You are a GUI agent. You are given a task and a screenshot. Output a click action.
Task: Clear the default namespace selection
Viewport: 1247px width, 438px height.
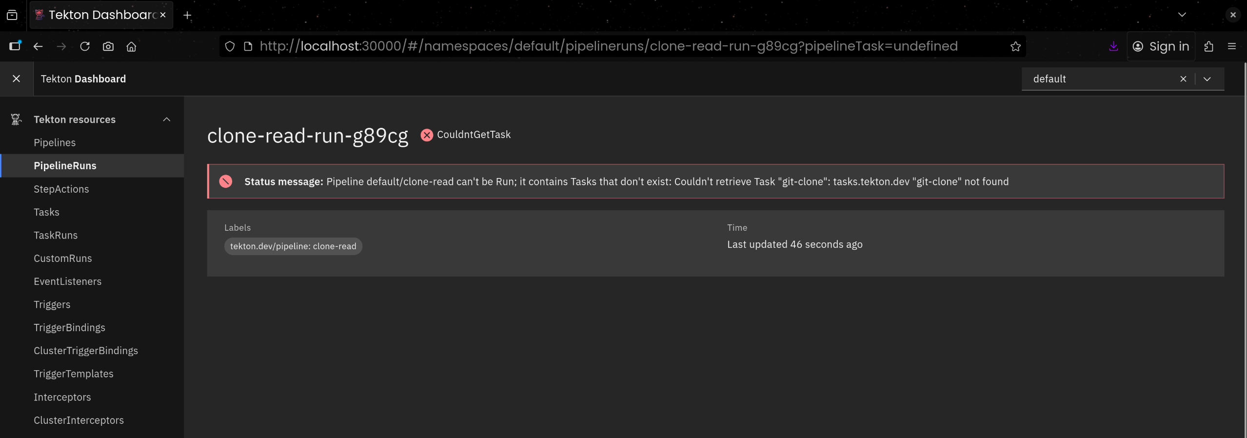(1183, 79)
